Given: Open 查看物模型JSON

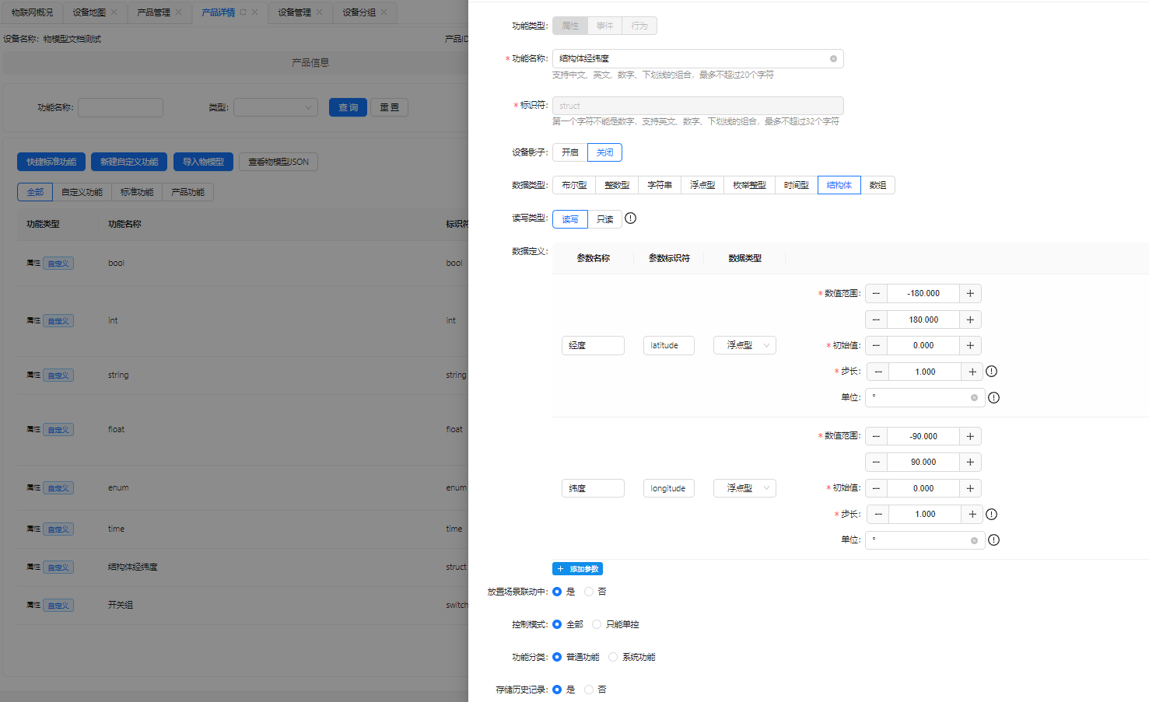Looking at the screenshot, I should click(278, 162).
